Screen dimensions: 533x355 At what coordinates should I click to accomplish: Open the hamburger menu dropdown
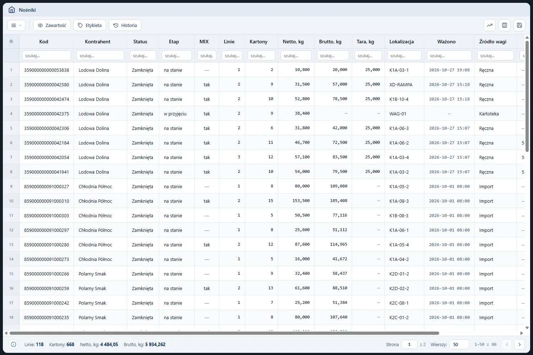point(16,25)
